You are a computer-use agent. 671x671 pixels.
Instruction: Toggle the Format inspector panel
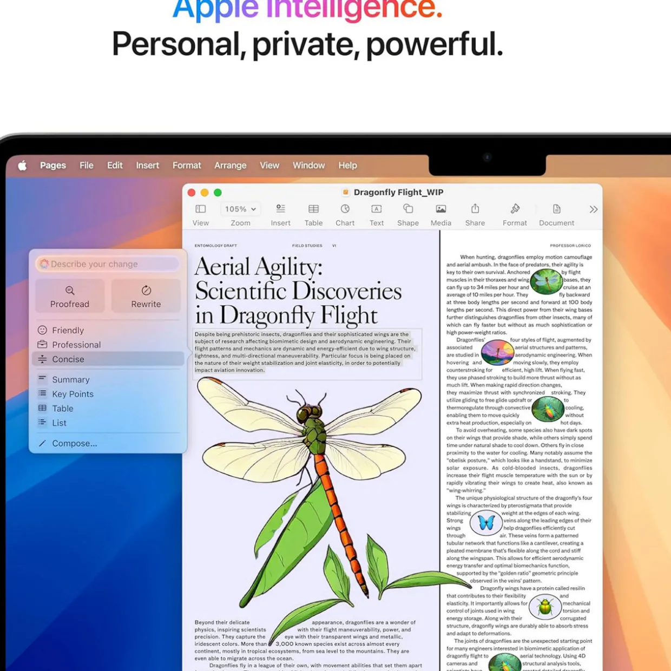click(x=514, y=209)
